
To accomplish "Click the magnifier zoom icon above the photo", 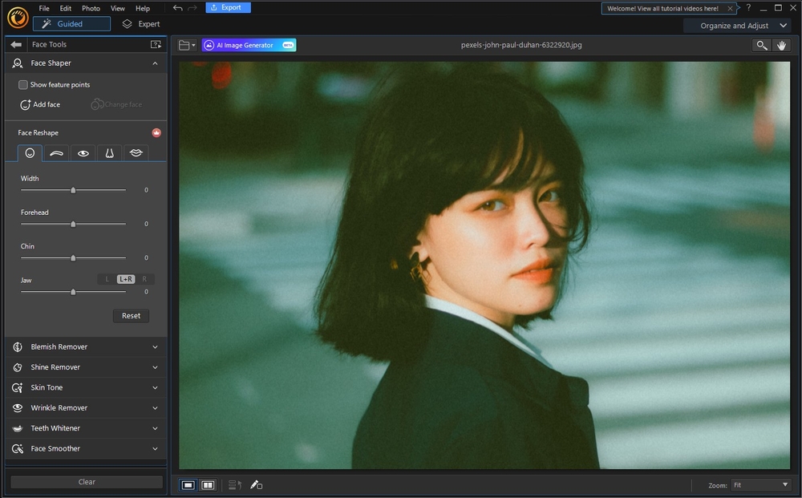I will click(x=760, y=45).
